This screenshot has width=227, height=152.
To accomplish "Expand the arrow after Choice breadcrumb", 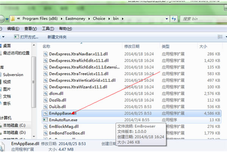I will 109,19.
